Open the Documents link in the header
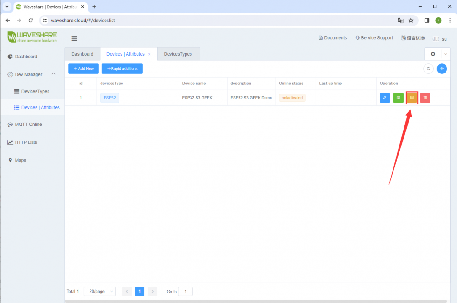 tap(333, 38)
